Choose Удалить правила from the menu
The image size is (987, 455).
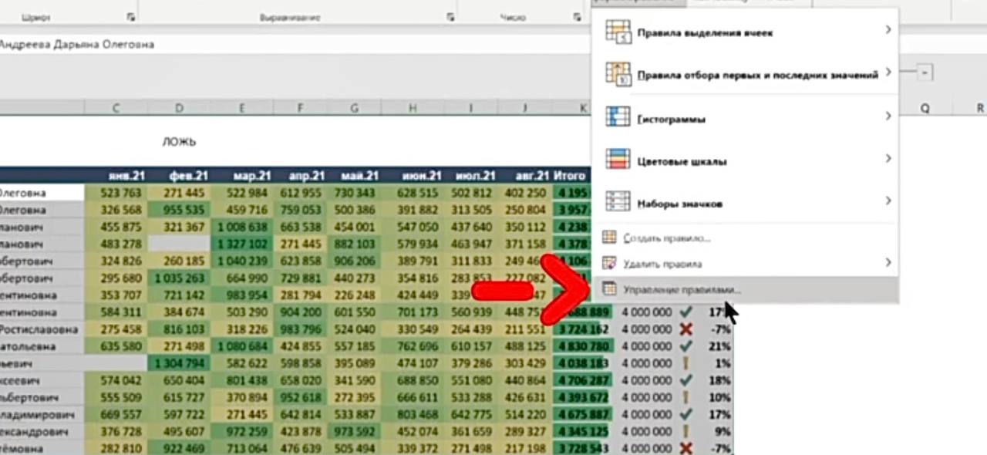pos(744,264)
